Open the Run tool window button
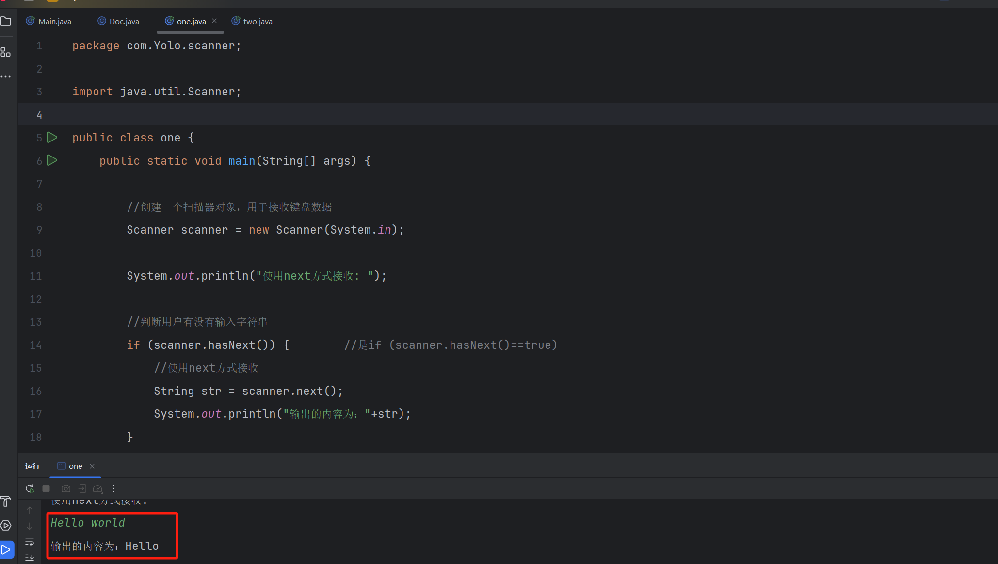The width and height of the screenshot is (998, 564). pyautogui.click(x=6, y=550)
